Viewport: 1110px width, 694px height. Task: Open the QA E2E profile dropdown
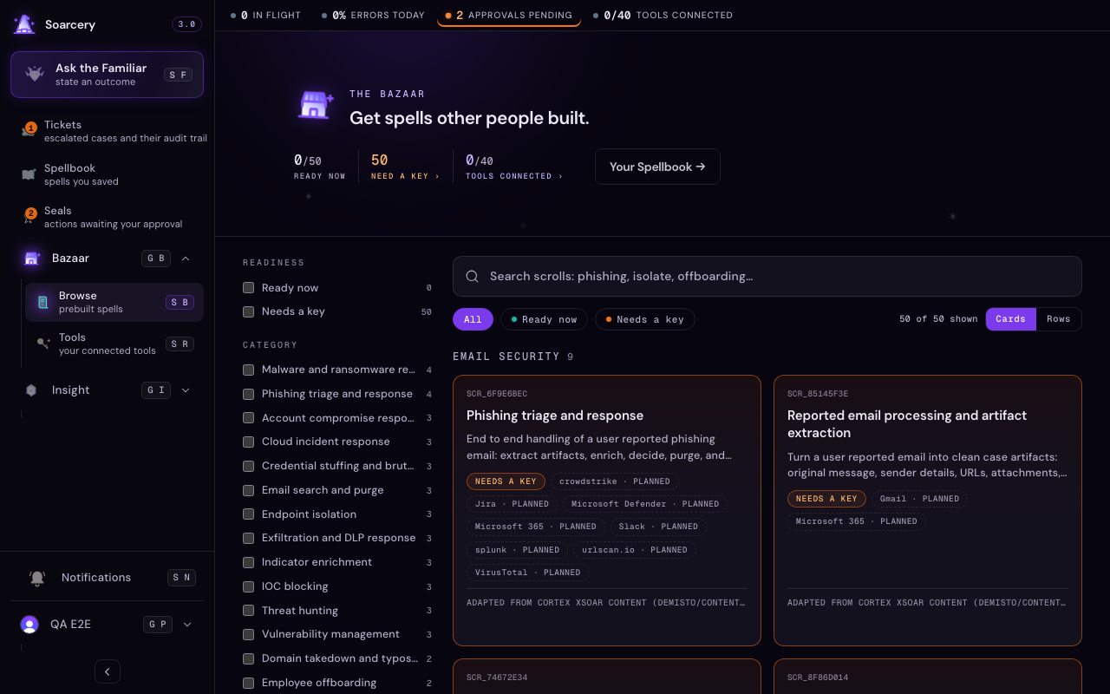187,625
